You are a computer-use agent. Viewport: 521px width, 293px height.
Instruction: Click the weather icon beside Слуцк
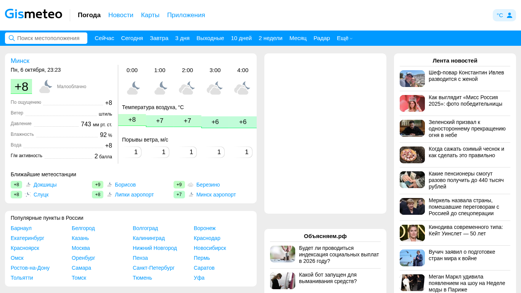(x=28, y=195)
